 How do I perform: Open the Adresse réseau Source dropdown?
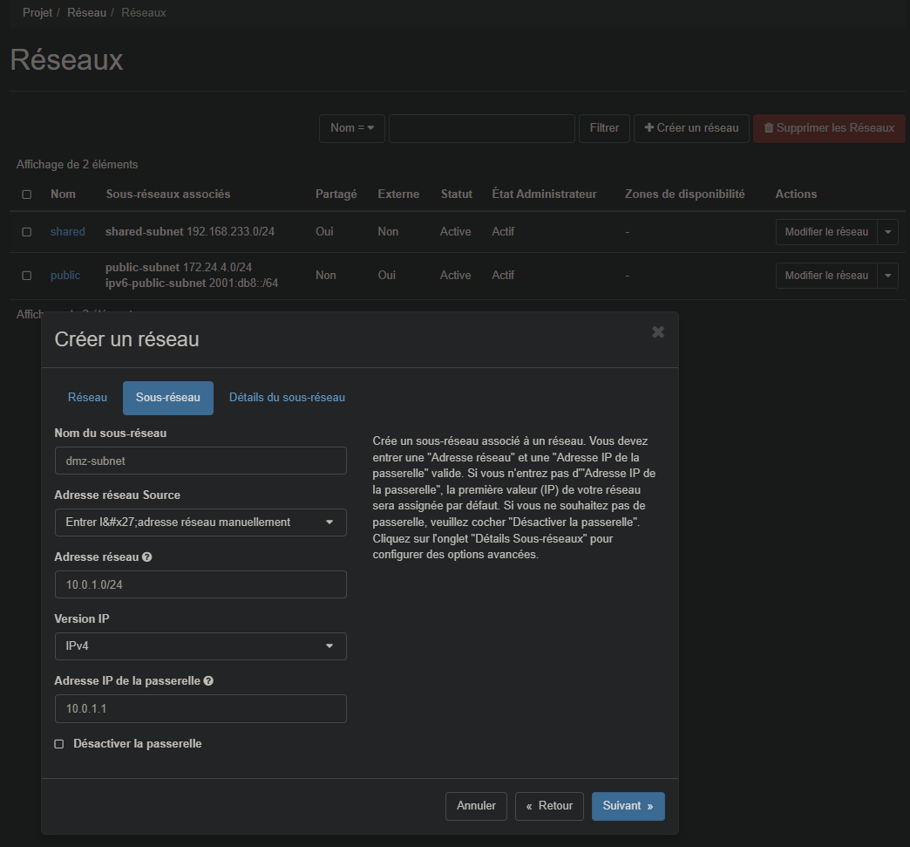point(200,523)
